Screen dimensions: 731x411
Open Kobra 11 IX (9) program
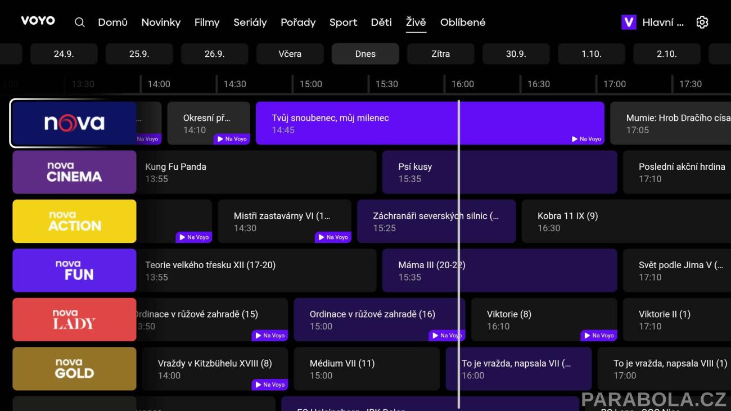pyautogui.click(x=626, y=222)
